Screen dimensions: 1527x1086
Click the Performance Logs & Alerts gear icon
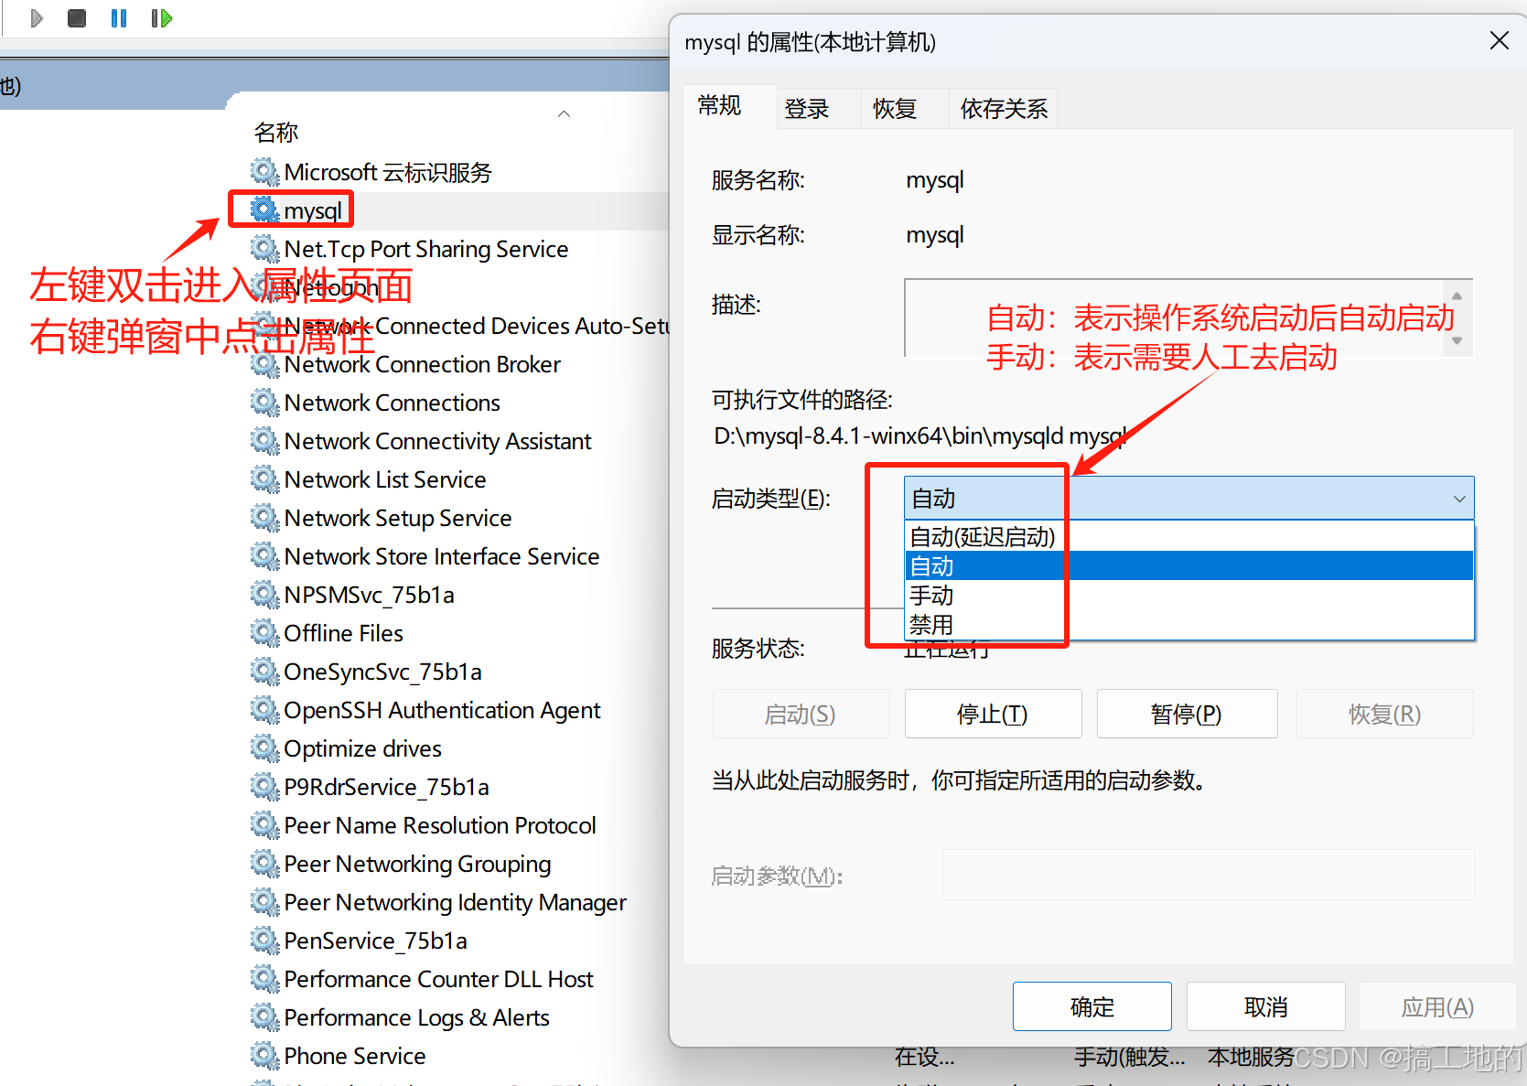point(263,1017)
